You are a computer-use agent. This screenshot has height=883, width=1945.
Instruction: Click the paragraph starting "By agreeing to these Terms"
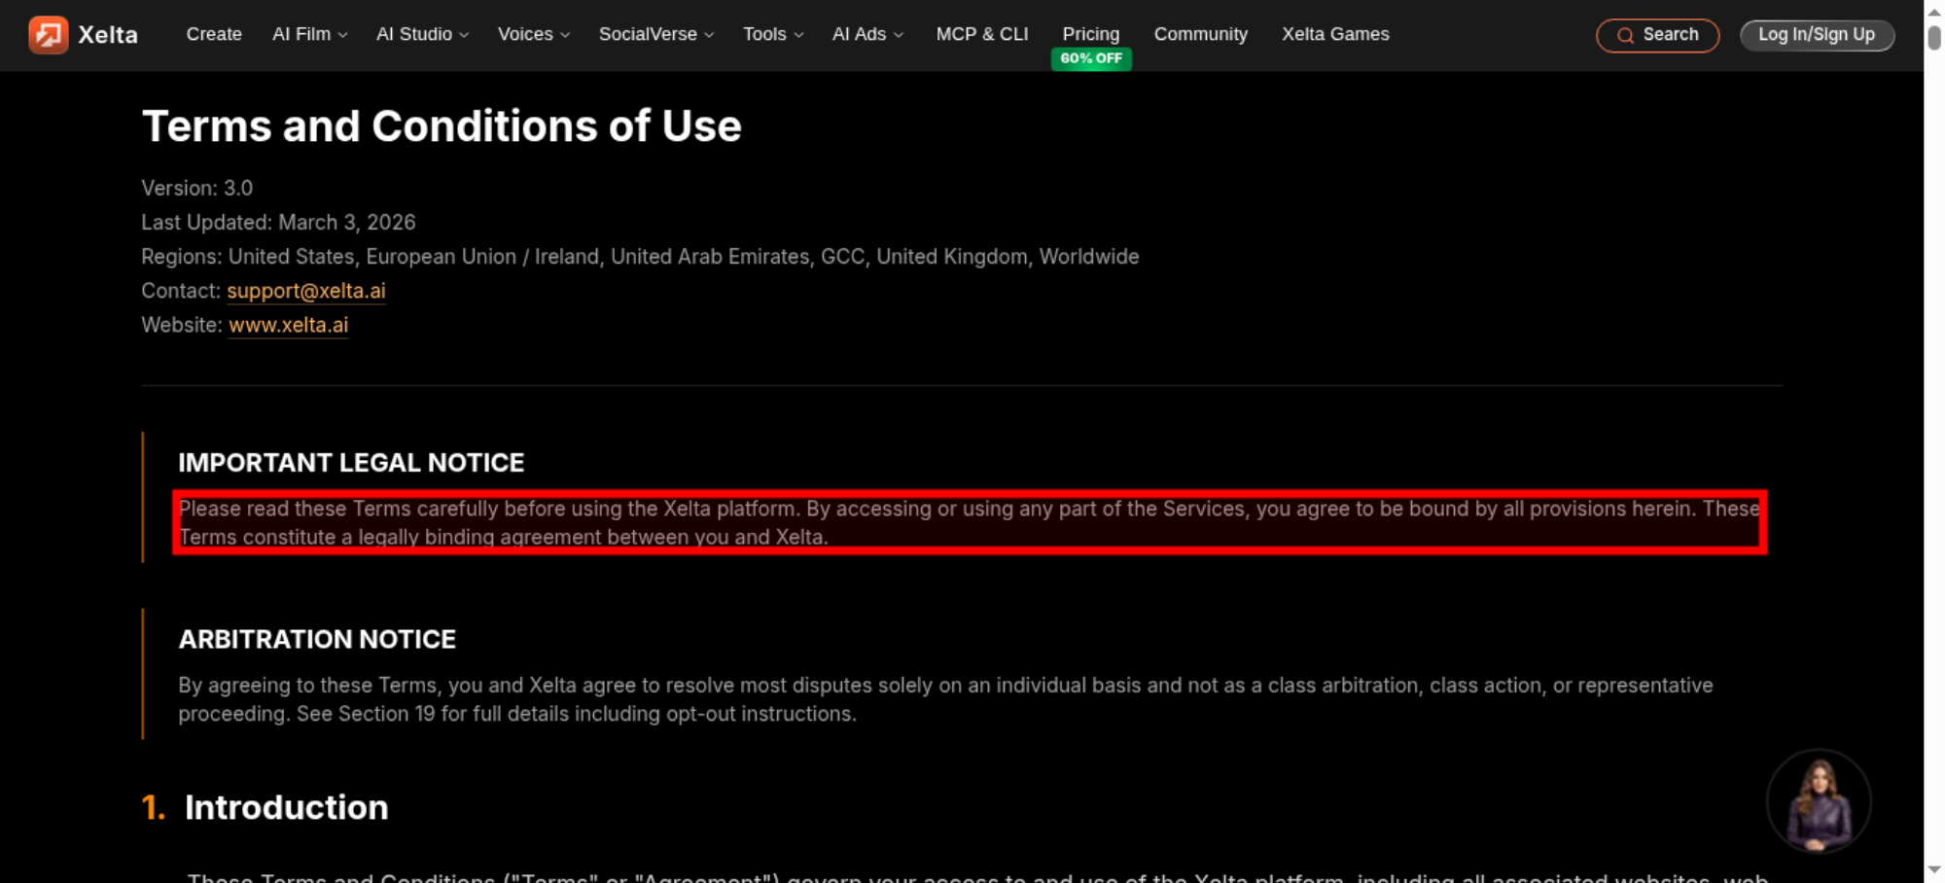[x=945, y=699]
